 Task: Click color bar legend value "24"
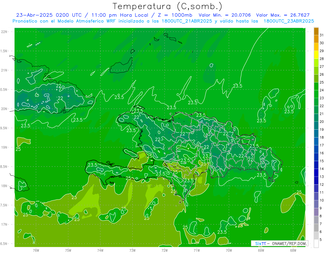click(322, 90)
